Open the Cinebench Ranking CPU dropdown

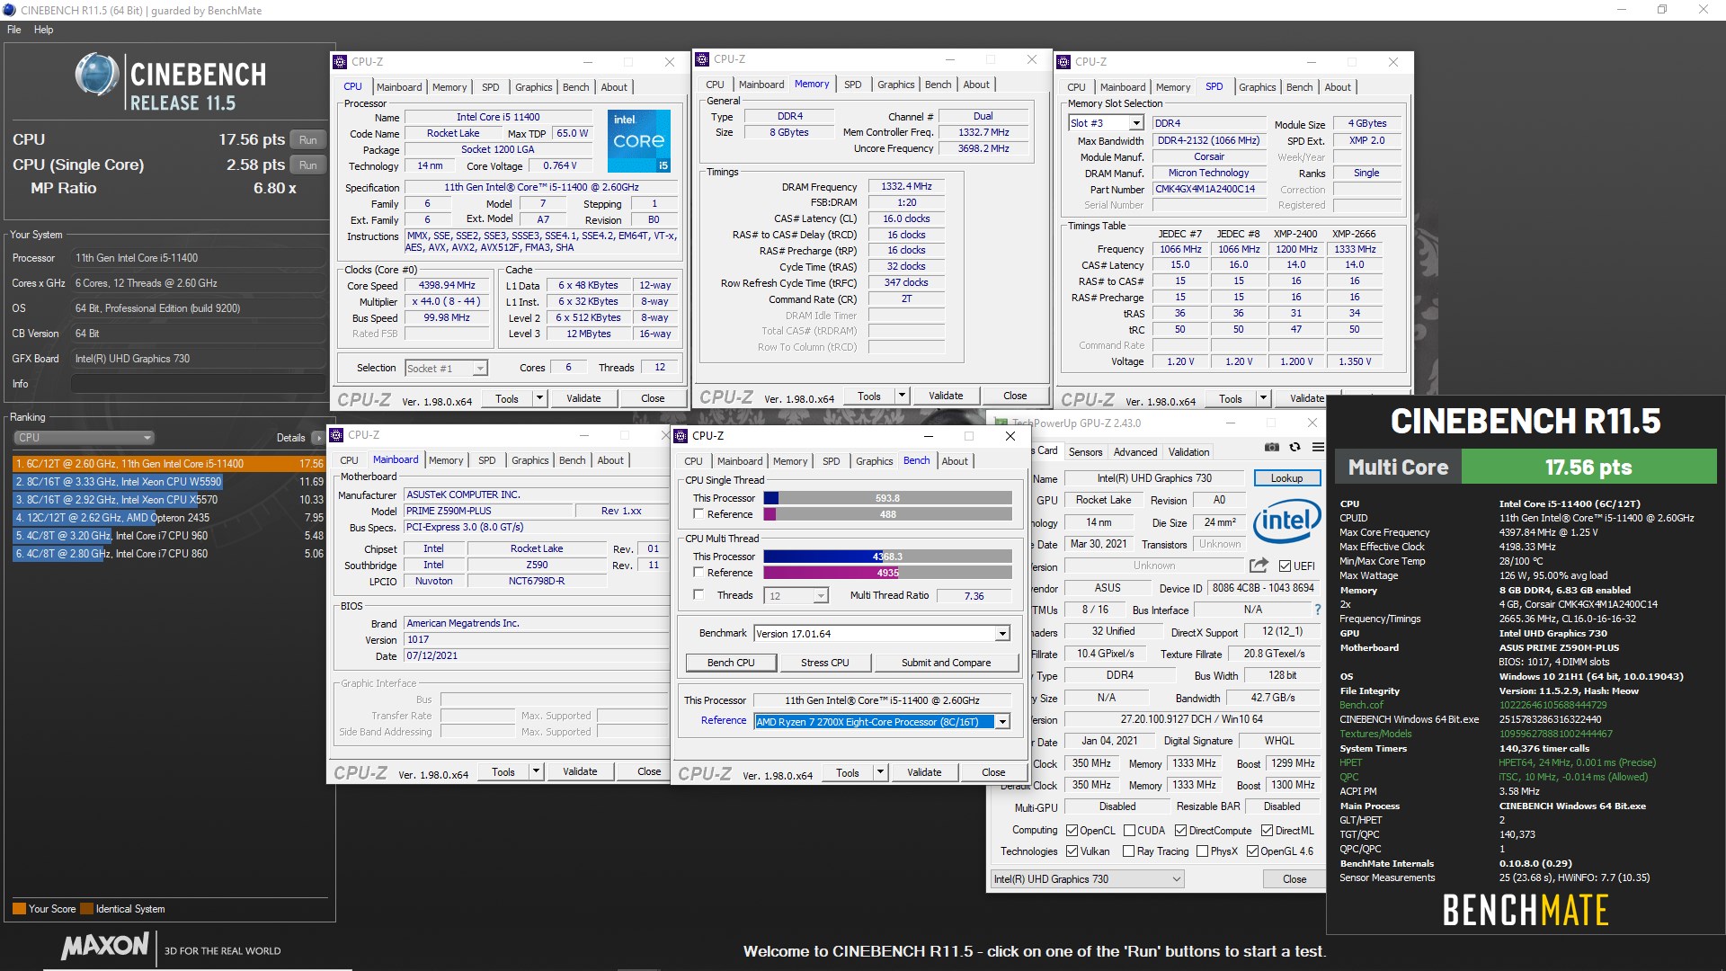85,438
